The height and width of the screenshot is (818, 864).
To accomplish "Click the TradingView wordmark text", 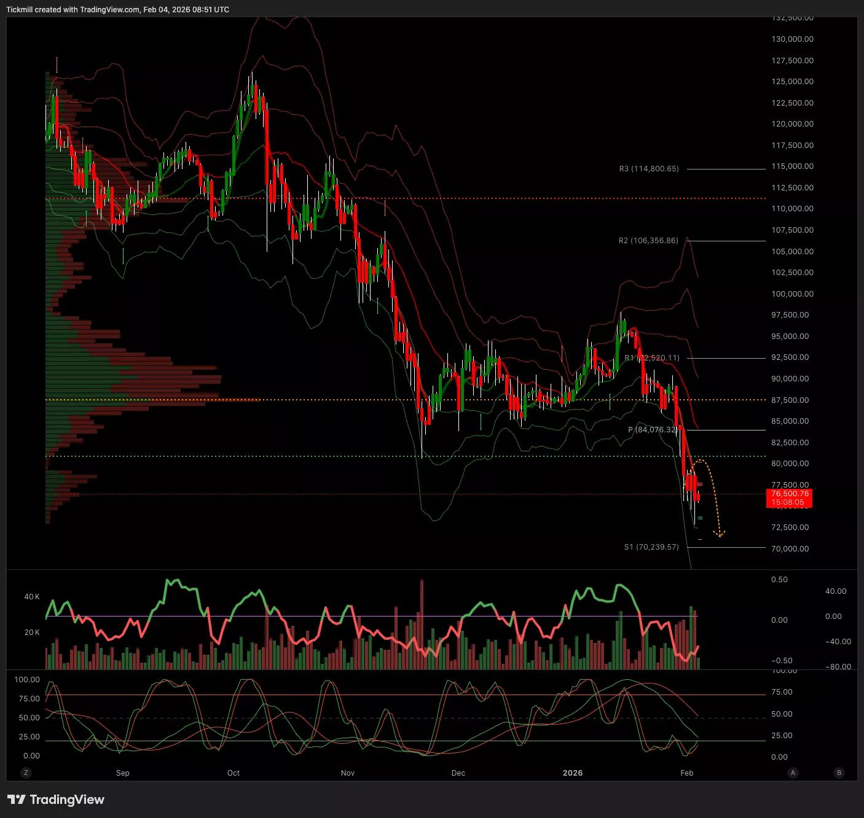I will click(x=67, y=800).
